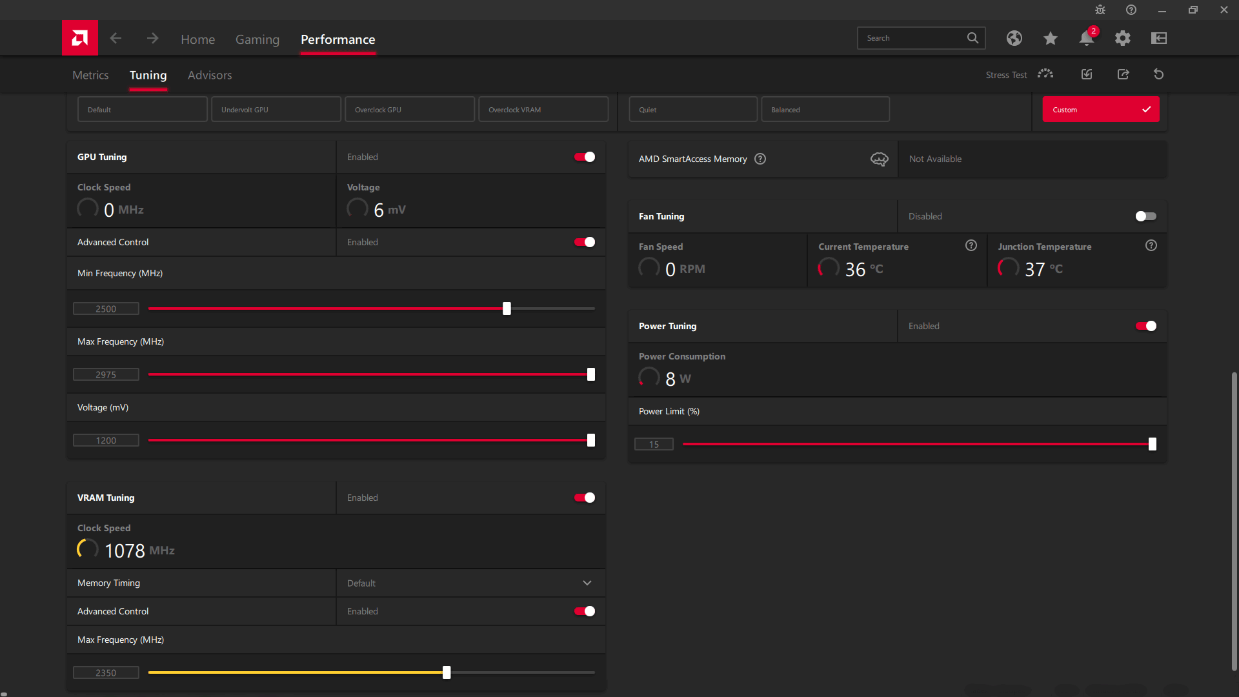The image size is (1239, 697).
Task: Select Undervolt GPU preset
Action: click(276, 109)
